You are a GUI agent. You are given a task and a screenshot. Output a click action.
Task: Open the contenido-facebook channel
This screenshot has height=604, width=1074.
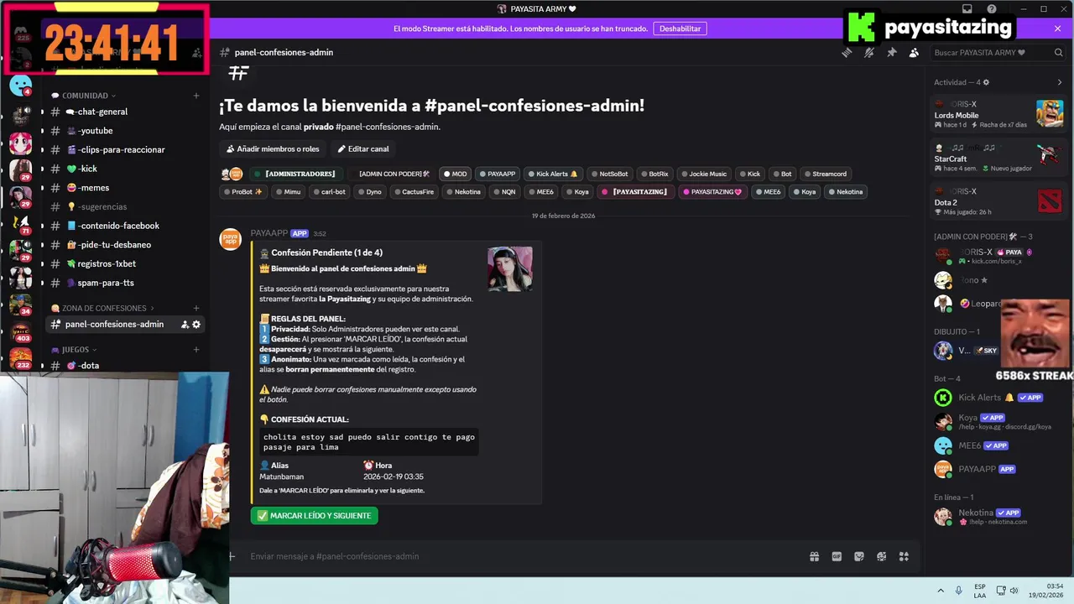point(125,226)
